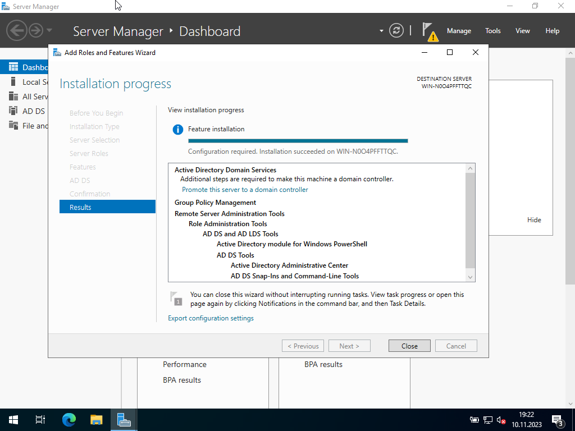
Task: Open the Help menu
Action: point(552,31)
